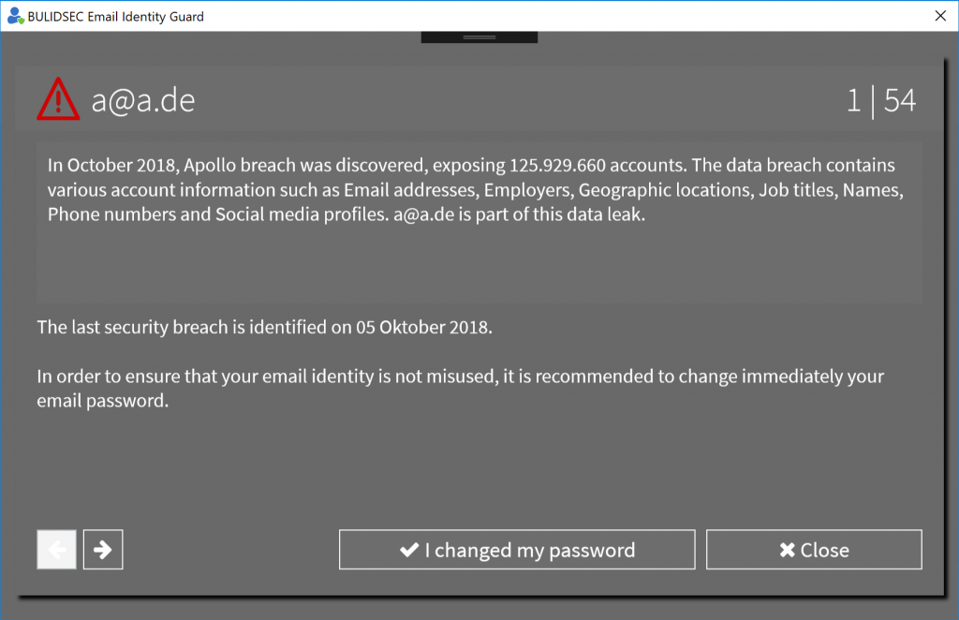Close the window using title bar X
This screenshot has height=620, width=959.
point(940,16)
